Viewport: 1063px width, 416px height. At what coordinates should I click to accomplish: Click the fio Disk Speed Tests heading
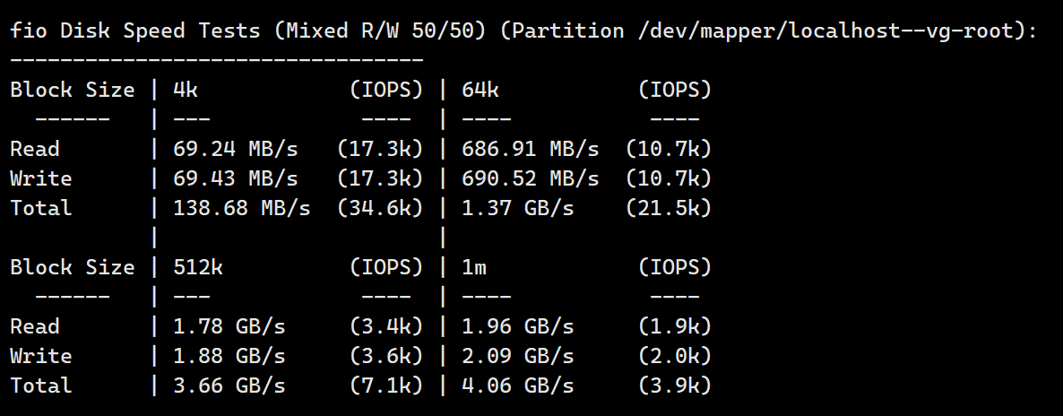134,30
